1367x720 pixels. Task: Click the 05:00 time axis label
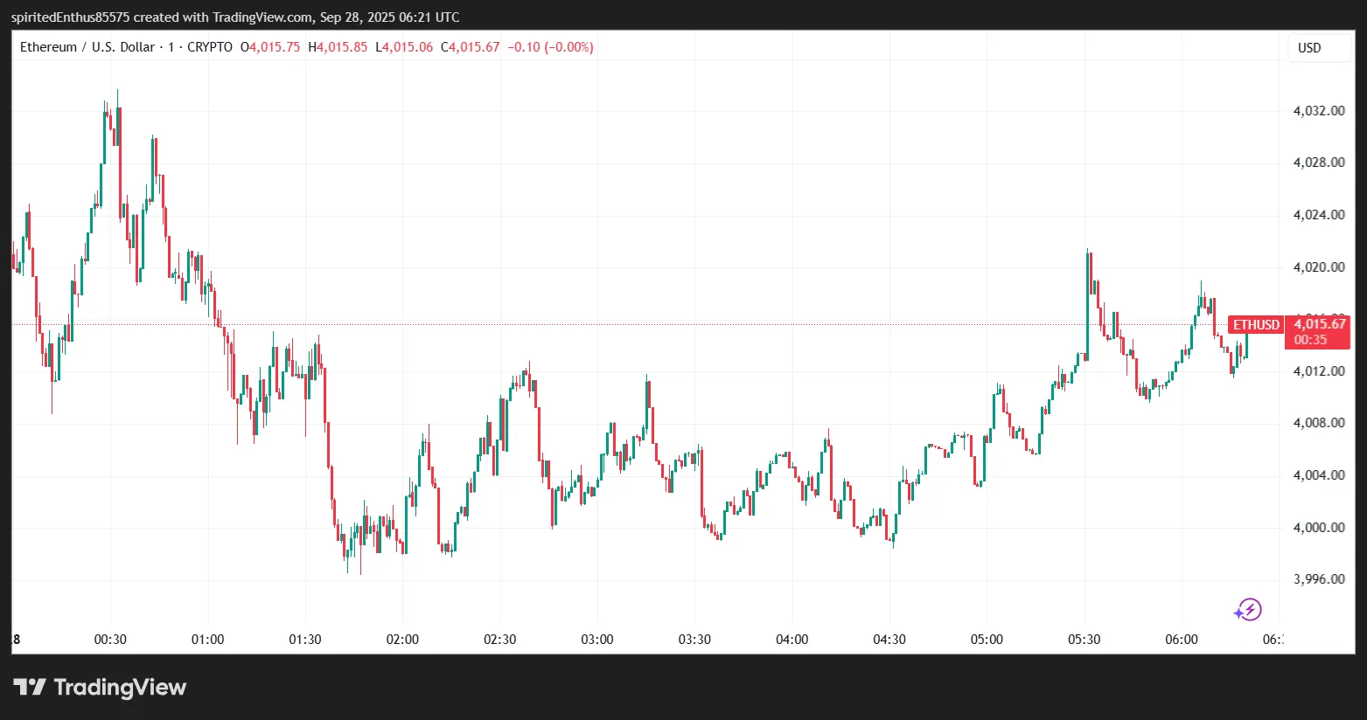point(987,640)
